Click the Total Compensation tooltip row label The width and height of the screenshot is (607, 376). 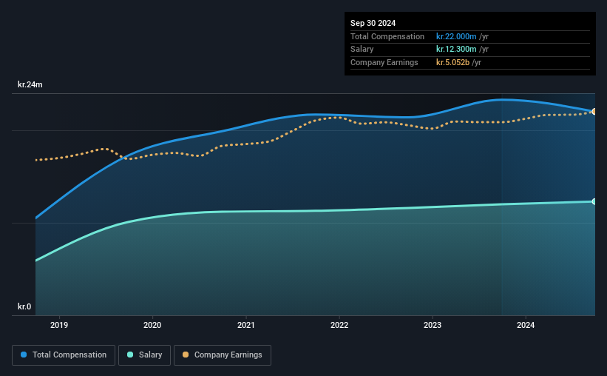(x=387, y=36)
